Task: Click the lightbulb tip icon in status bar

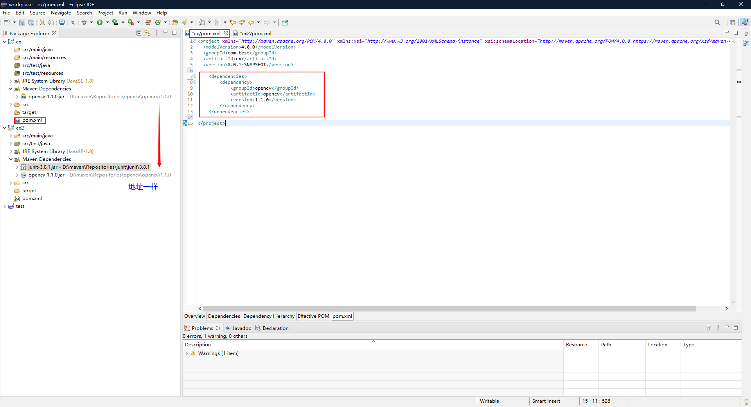Action: click(746, 402)
